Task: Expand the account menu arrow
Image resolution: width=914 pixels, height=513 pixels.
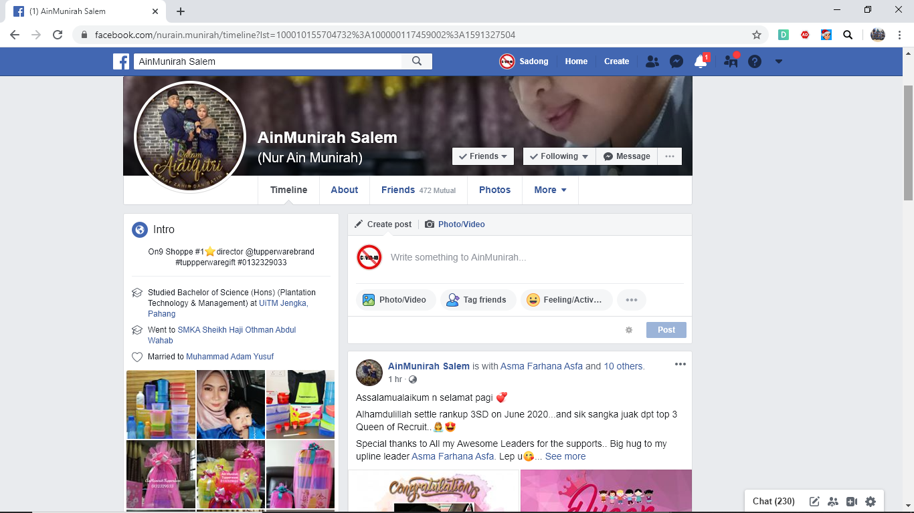Action: 778,61
